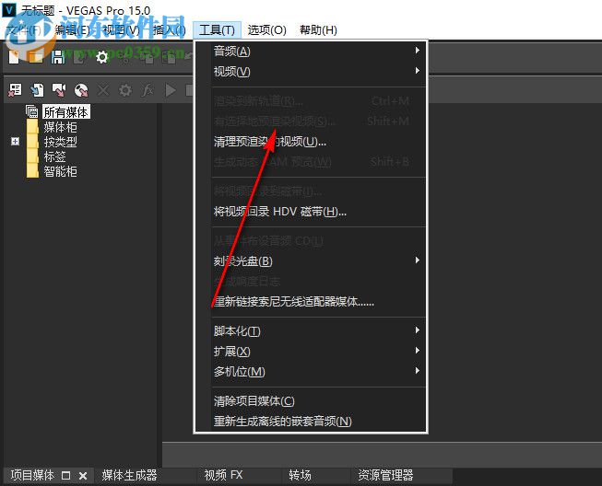This screenshot has width=602, height=486.
Task: Close the open 工具(T) menu
Action: tap(217, 29)
